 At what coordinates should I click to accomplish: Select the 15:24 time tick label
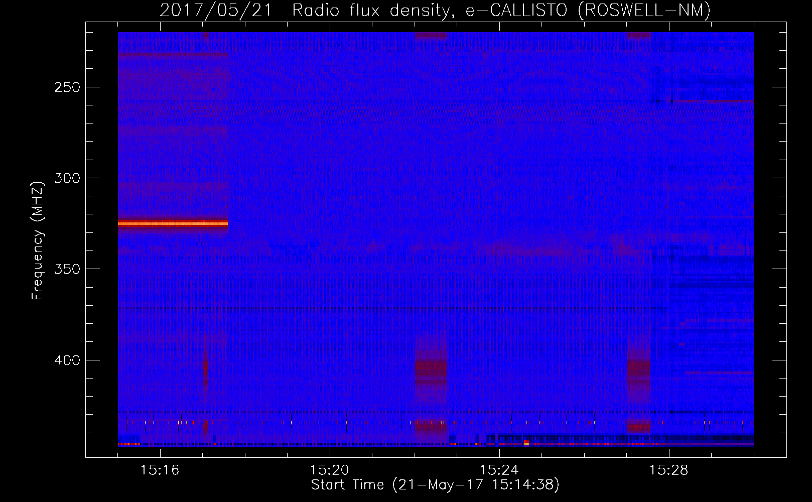click(499, 470)
